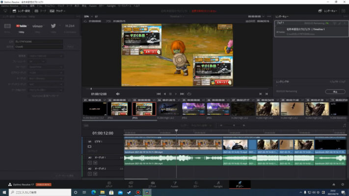The width and height of the screenshot is (349, 196).
Task: Open the Fairlight menu in menu bar
Action: click(111, 6)
